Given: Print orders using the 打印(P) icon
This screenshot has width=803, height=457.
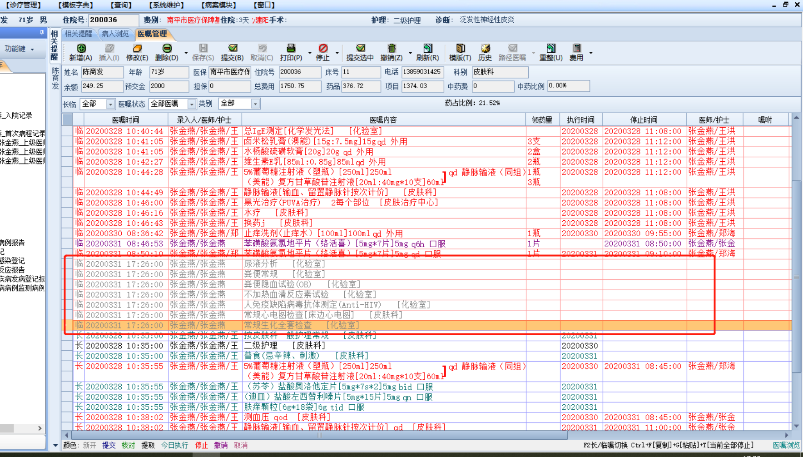Looking at the screenshot, I should pos(291,48).
